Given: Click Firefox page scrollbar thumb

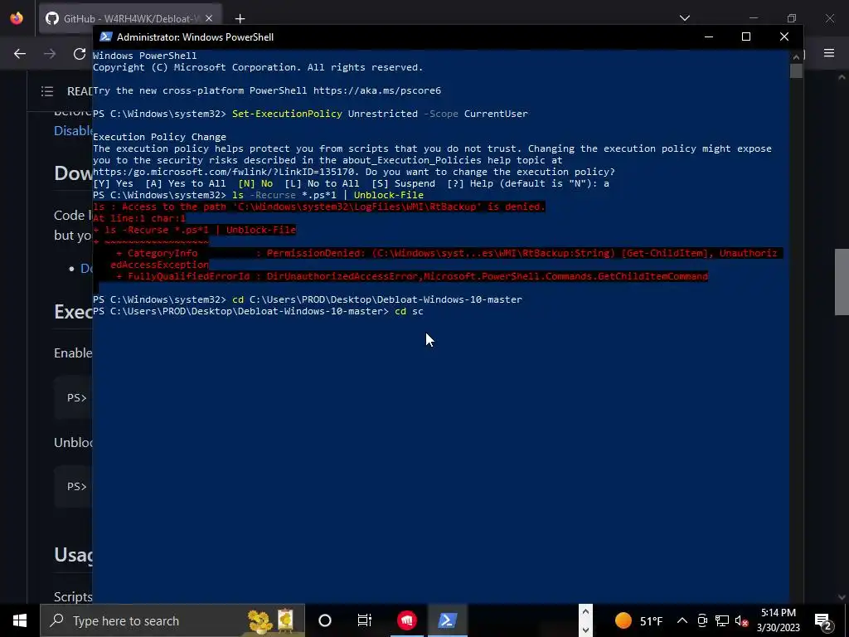Looking at the screenshot, I should [x=842, y=282].
